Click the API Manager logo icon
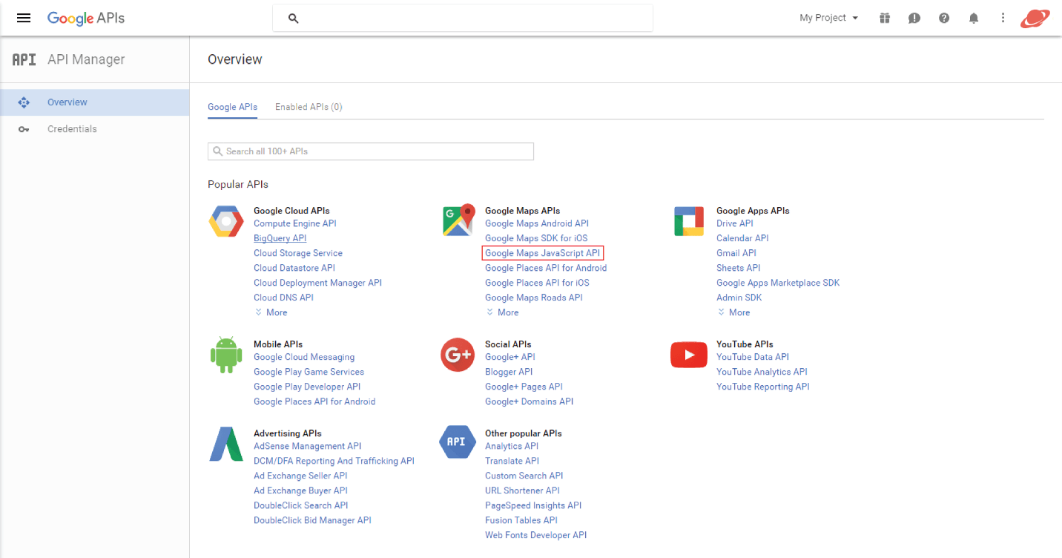 click(24, 59)
